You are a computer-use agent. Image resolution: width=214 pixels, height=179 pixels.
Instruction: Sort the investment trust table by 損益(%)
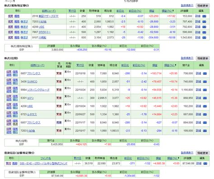point(173,158)
